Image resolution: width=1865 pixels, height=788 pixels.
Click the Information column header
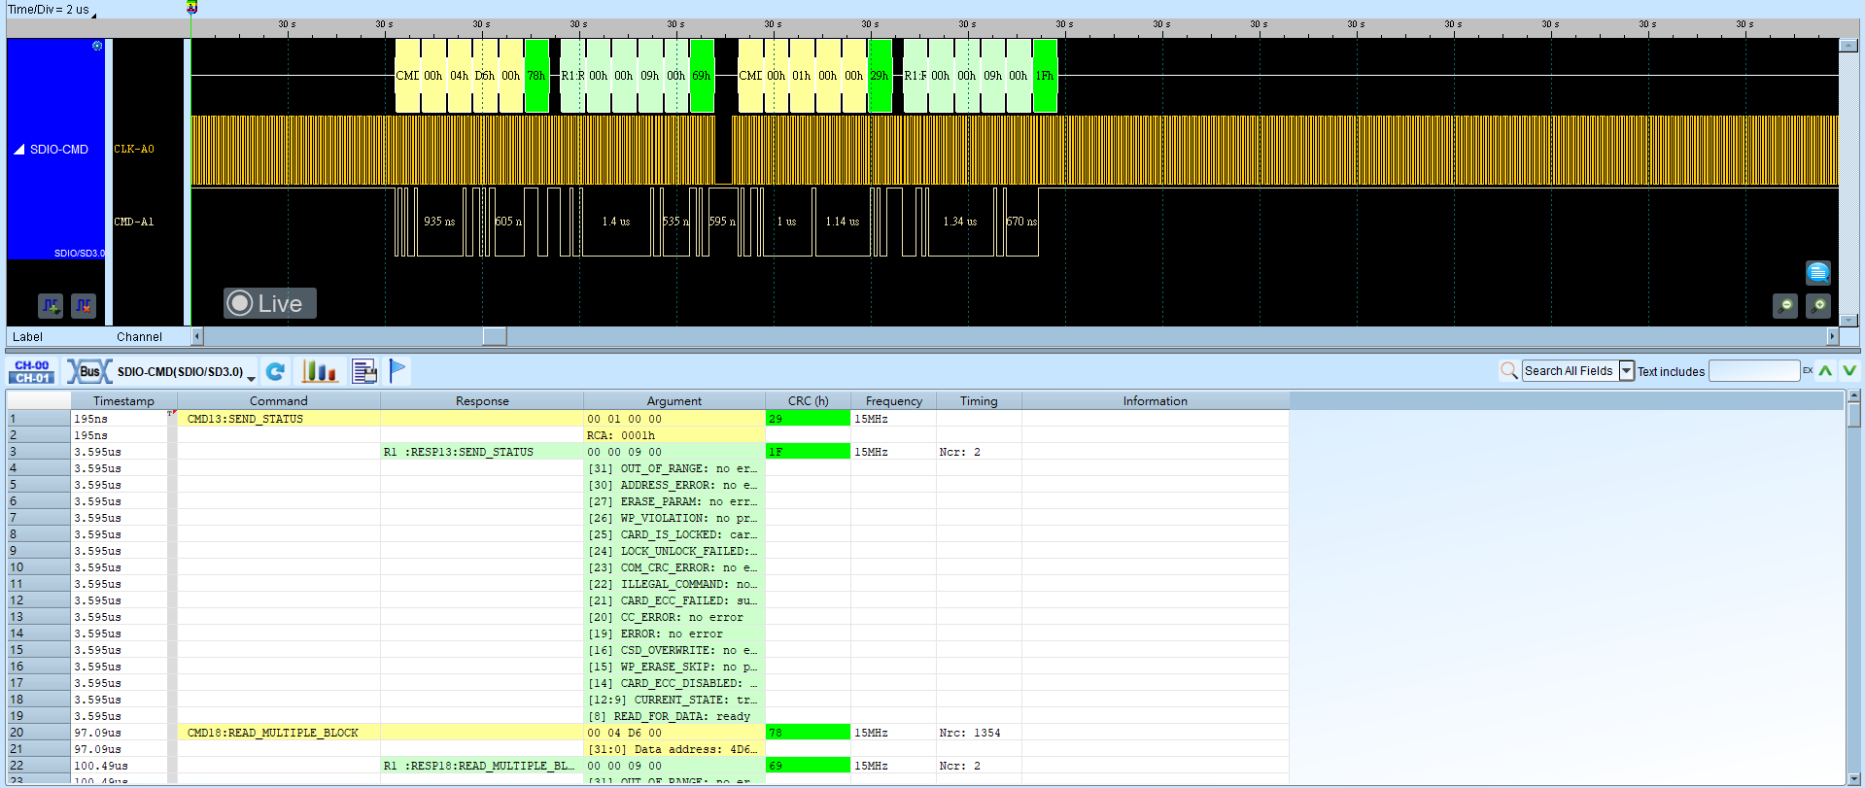click(1156, 401)
